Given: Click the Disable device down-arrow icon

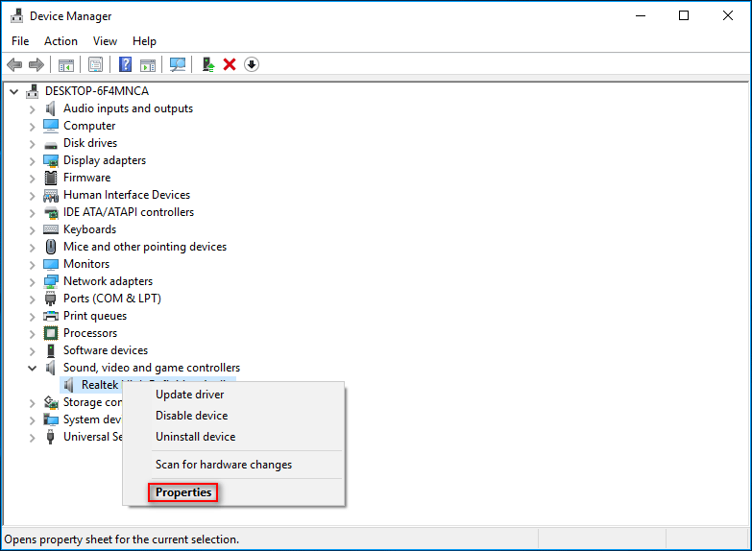Looking at the screenshot, I should [x=252, y=64].
